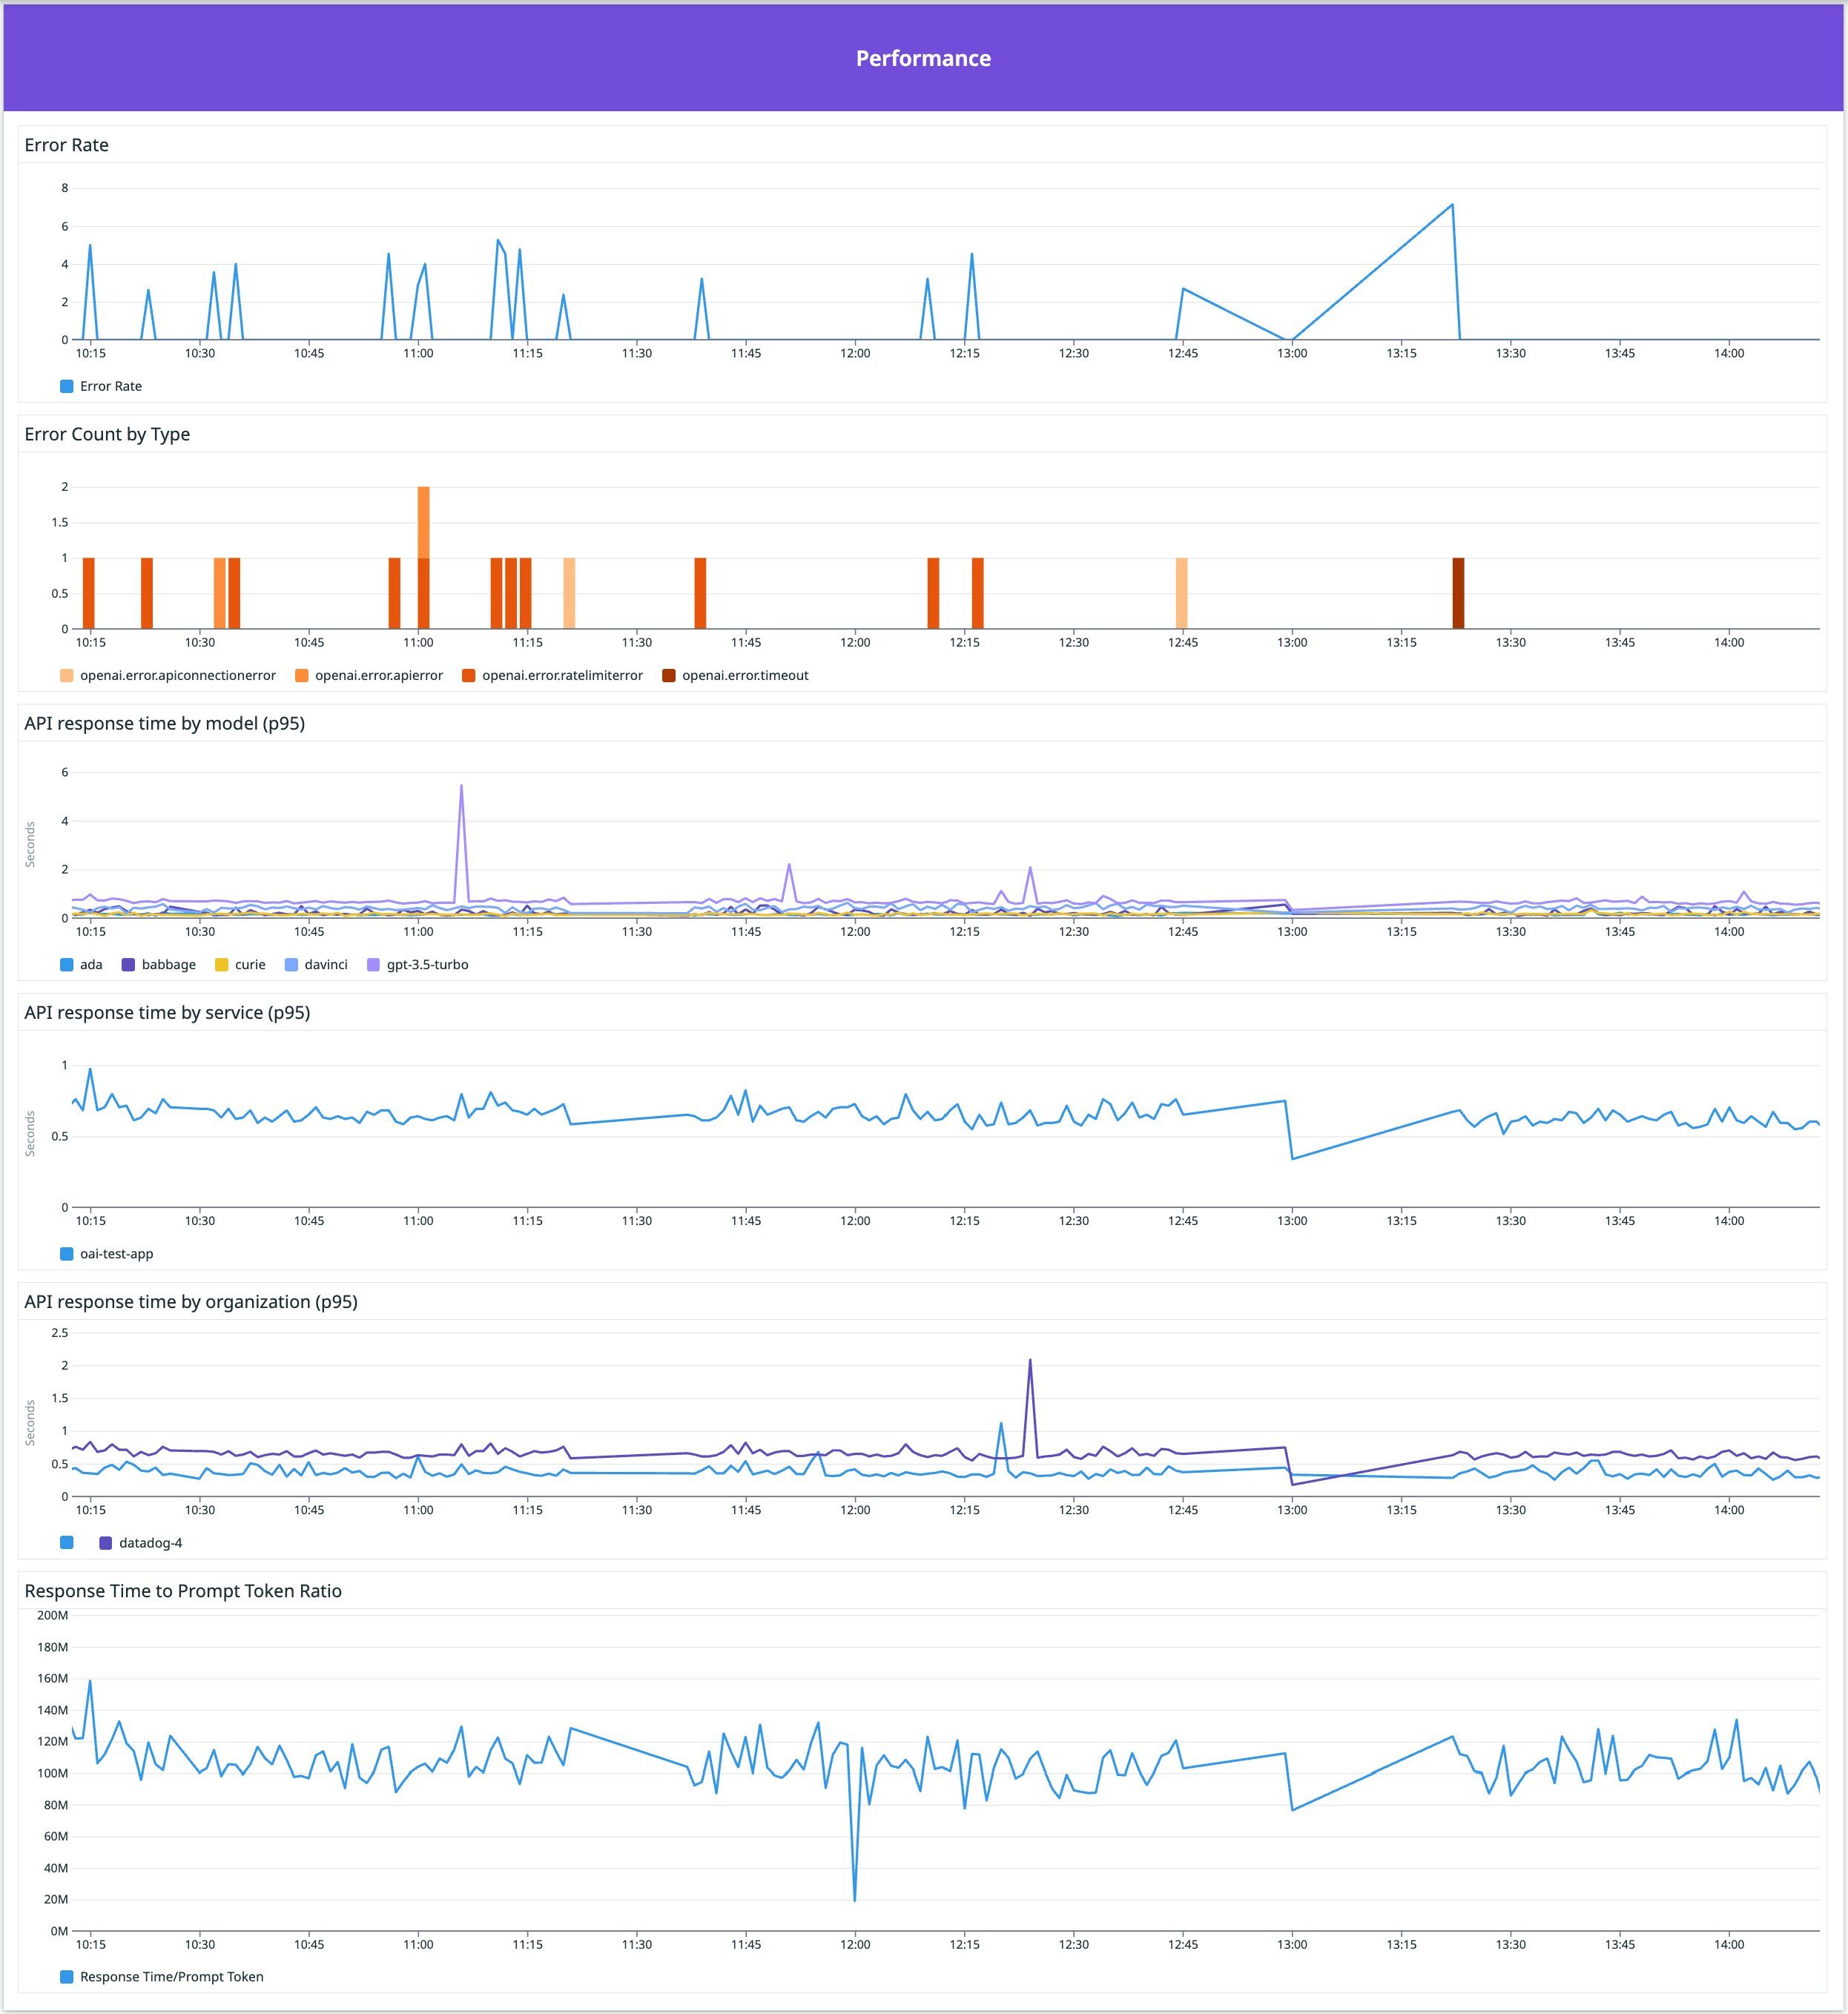Click the unlabeled blue organization legend swatch
The image size is (1848, 2014).
(67, 1542)
